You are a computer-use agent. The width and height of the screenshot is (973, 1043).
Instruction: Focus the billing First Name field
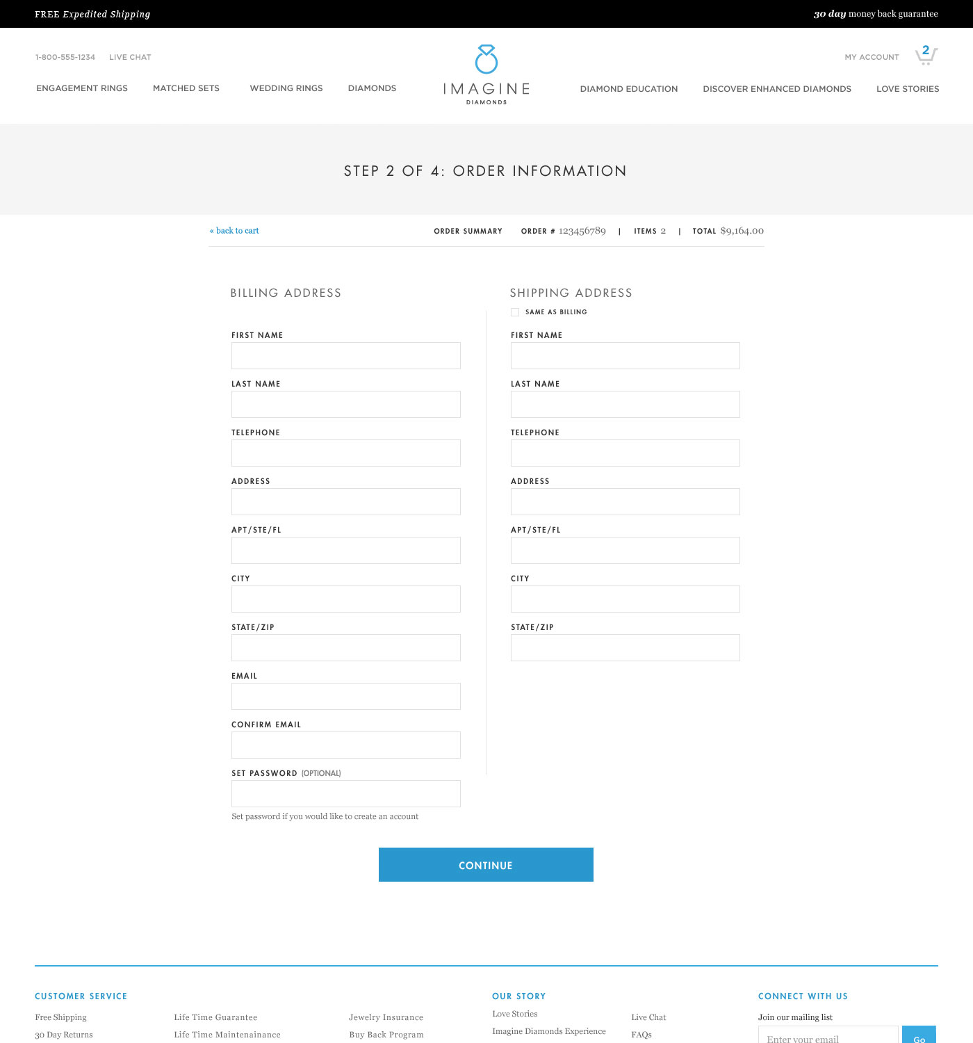(346, 355)
